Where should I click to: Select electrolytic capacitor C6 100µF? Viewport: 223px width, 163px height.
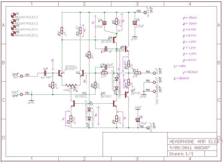(x=137, y=119)
